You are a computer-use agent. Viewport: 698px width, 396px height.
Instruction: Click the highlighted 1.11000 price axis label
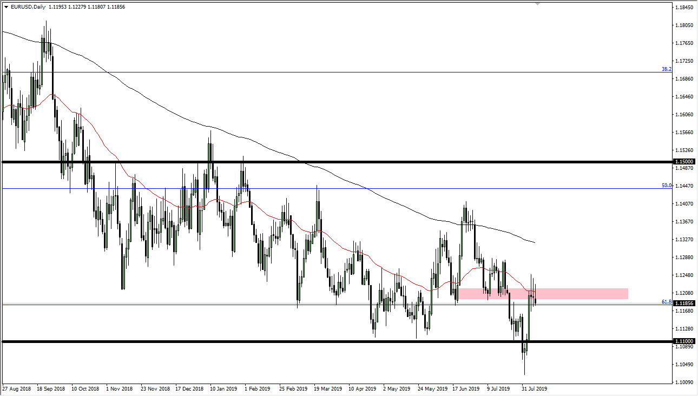684,341
